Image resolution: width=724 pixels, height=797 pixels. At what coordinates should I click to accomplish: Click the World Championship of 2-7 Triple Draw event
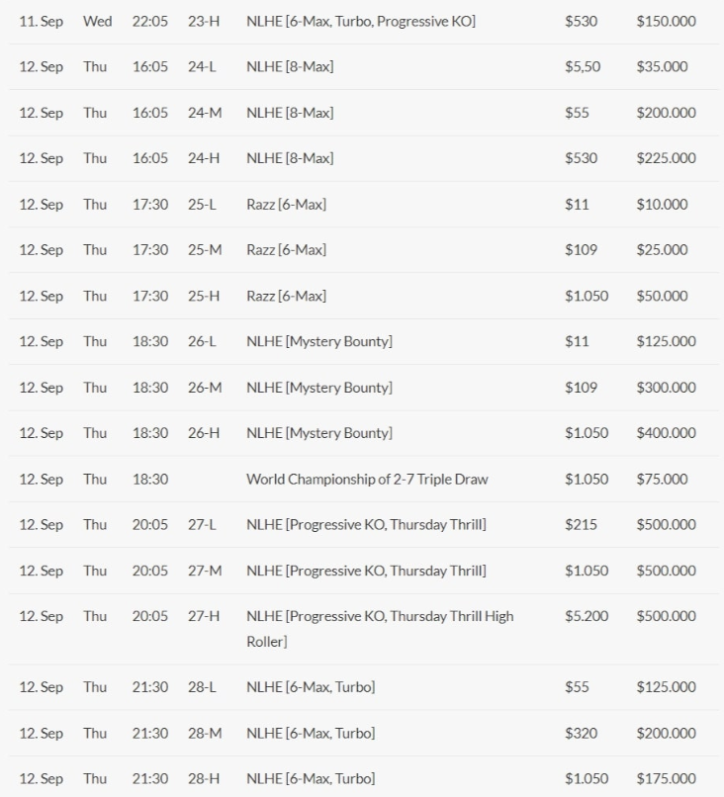pyautogui.click(x=367, y=480)
